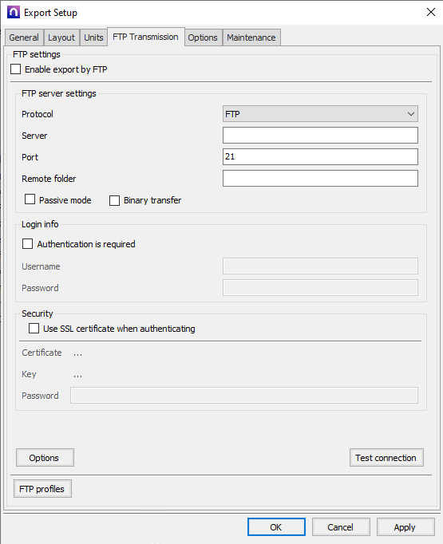Browse for Key file ellipsis

pos(77,375)
